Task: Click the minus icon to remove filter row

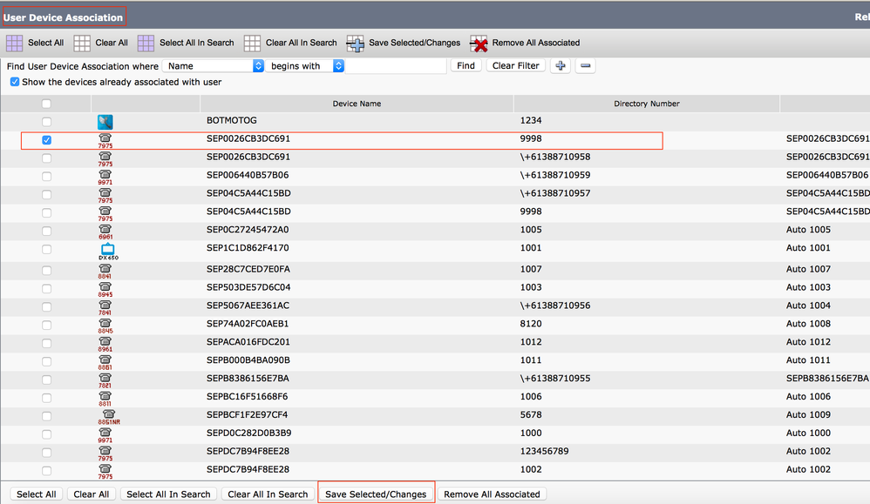Action: 585,66
